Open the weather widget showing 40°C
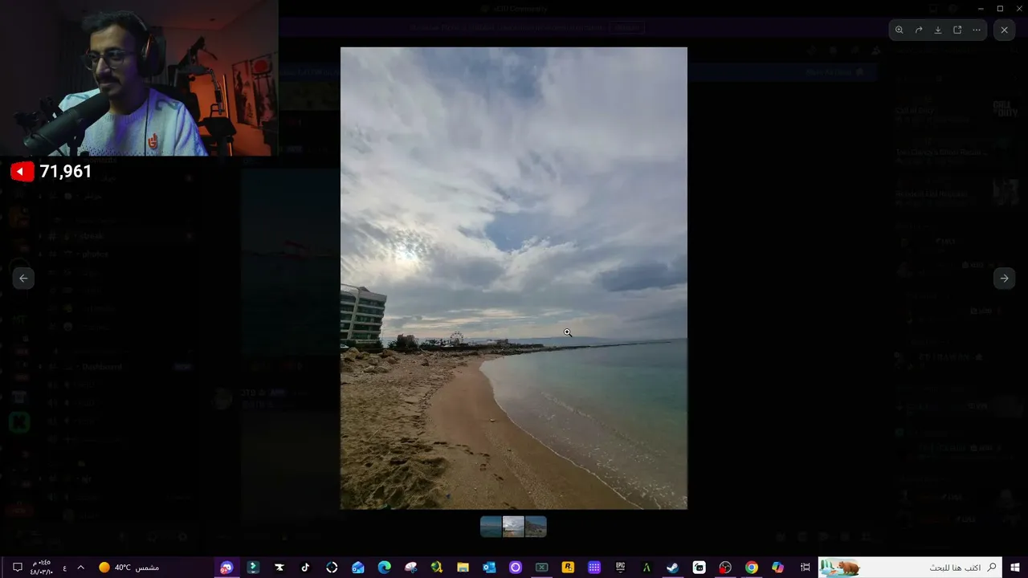1028x578 pixels. click(128, 568)
